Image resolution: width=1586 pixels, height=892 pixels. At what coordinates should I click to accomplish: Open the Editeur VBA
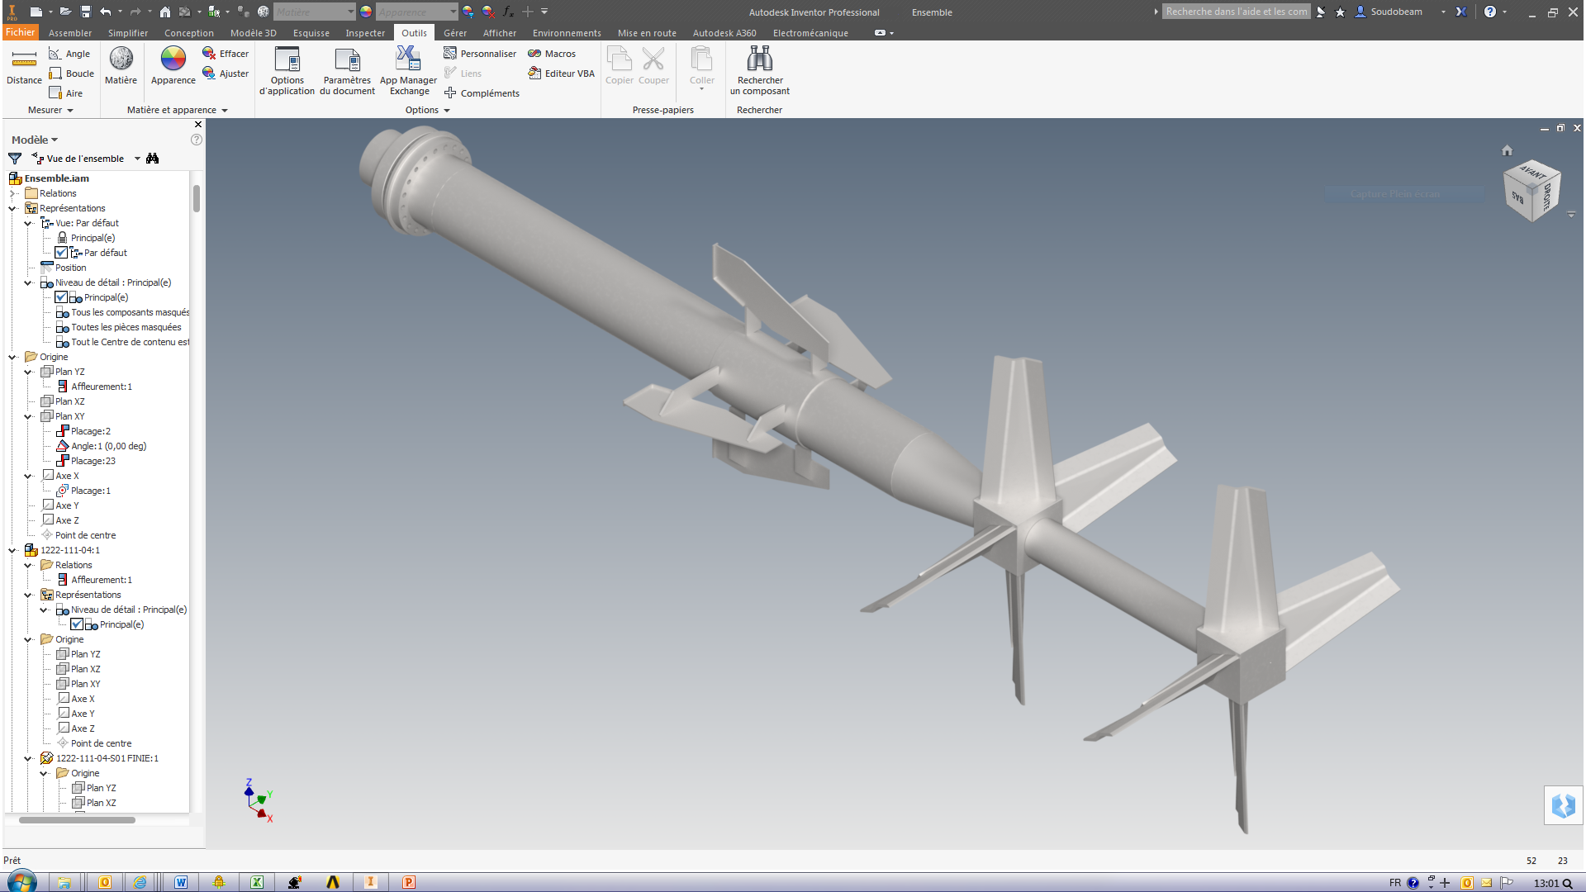pyautogui.click(x=561, y=74)
